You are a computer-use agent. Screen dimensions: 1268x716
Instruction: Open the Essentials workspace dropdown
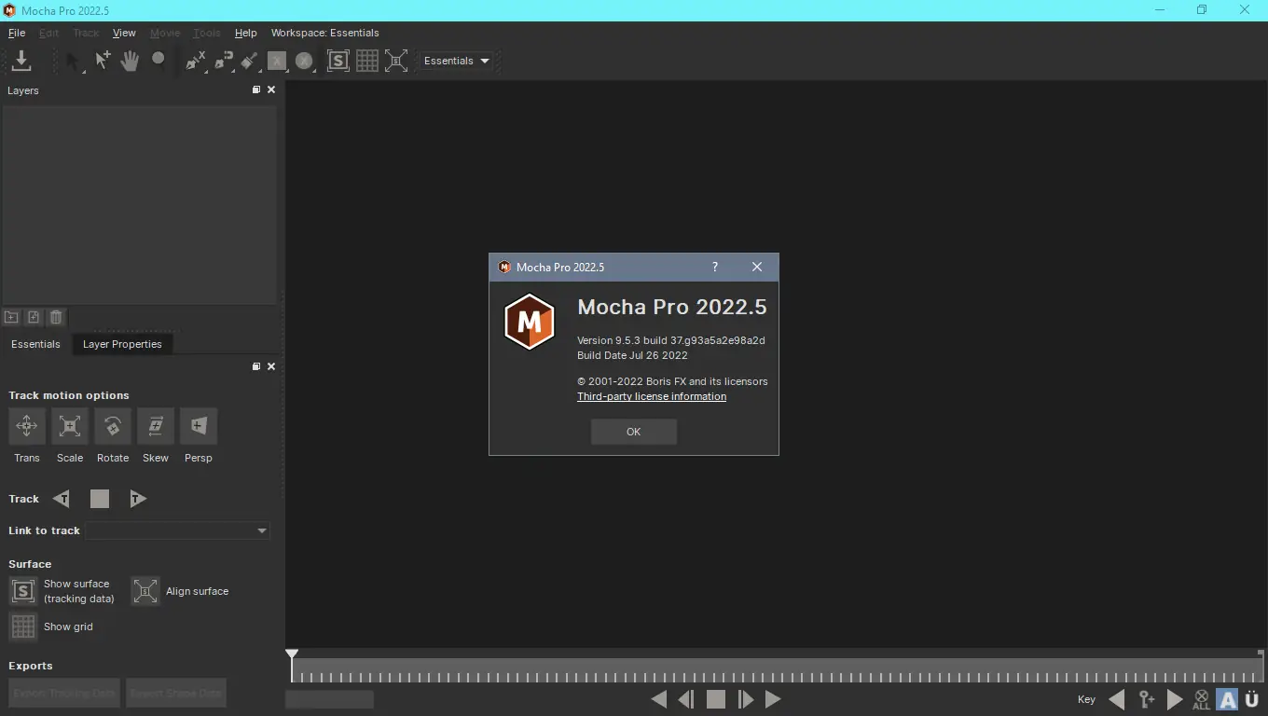[x=457, y=61]
